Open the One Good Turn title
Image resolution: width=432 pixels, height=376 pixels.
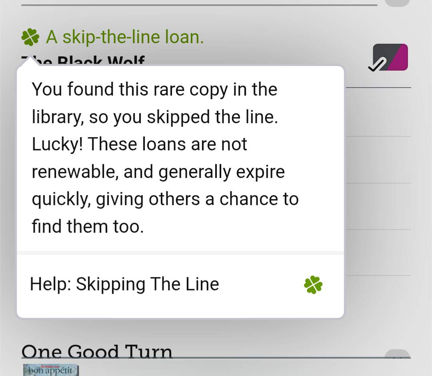(x=97, y=351)
